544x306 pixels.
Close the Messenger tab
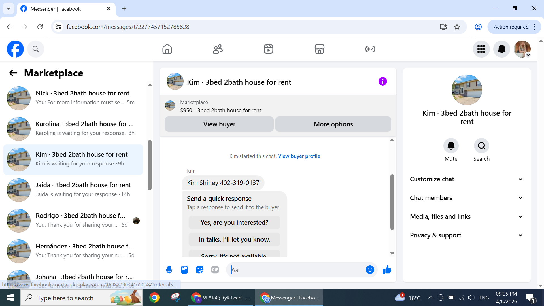pyautogui.click(x=109, y=9)
